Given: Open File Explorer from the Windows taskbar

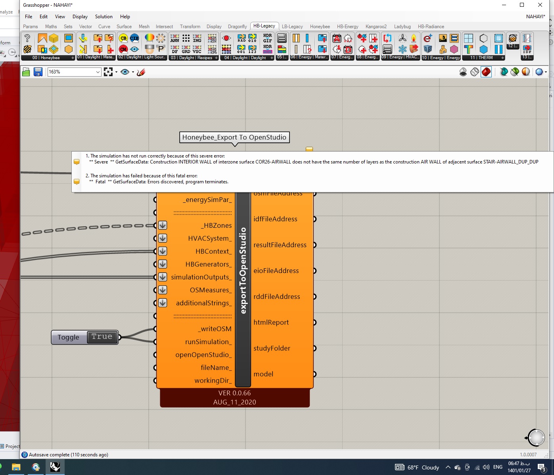Looking at the screenshot, I should [16, 467].
